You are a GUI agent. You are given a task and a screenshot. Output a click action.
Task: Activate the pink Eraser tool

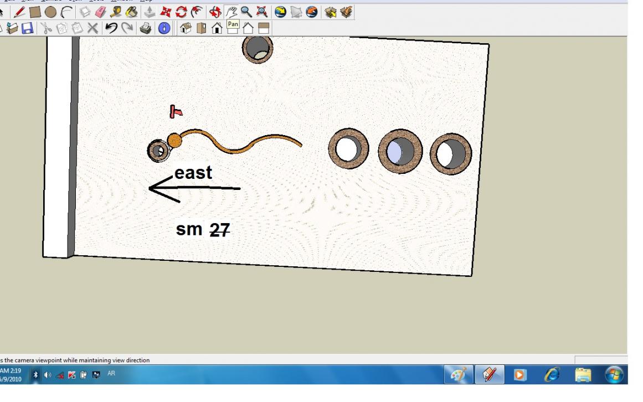pyautogui.click(x=100, y=12)
